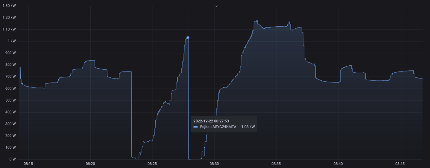Open the panel chevron dropdown at top
Image resolution: width=430 pixels, height=168 pixels.
[217, 6]
